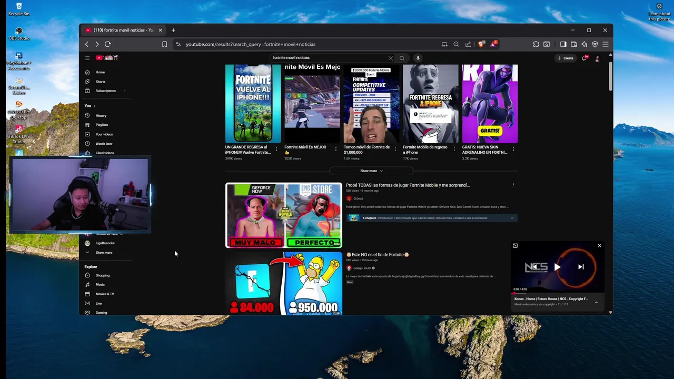Open a new browser tab

(173, 30)
